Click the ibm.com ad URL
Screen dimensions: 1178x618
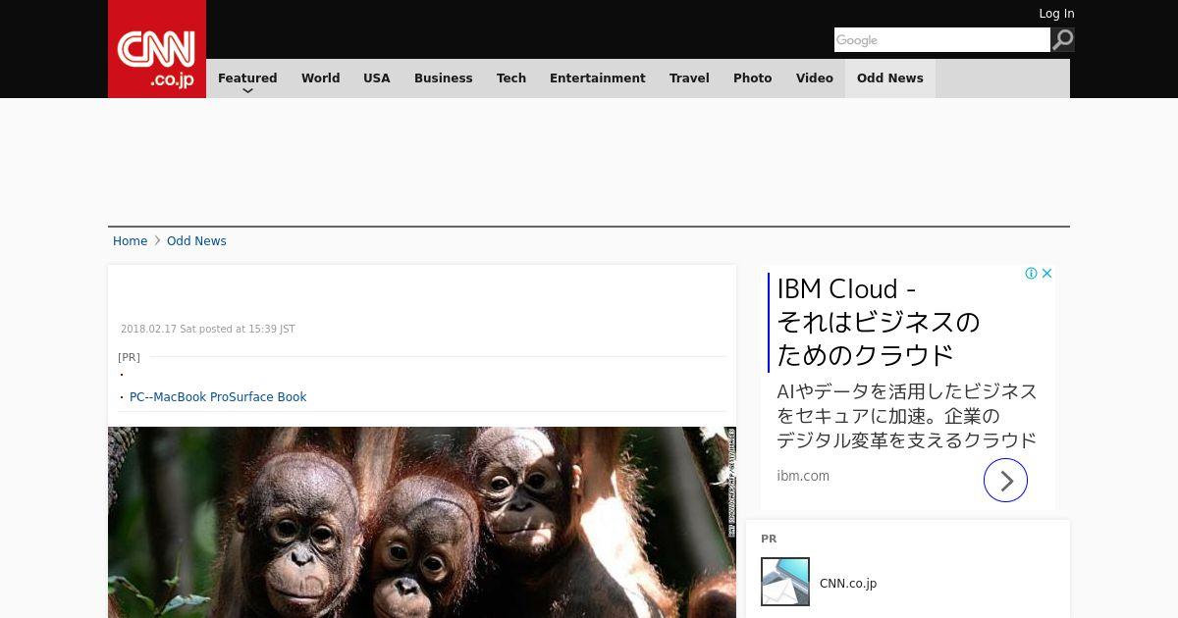point(803,476)
